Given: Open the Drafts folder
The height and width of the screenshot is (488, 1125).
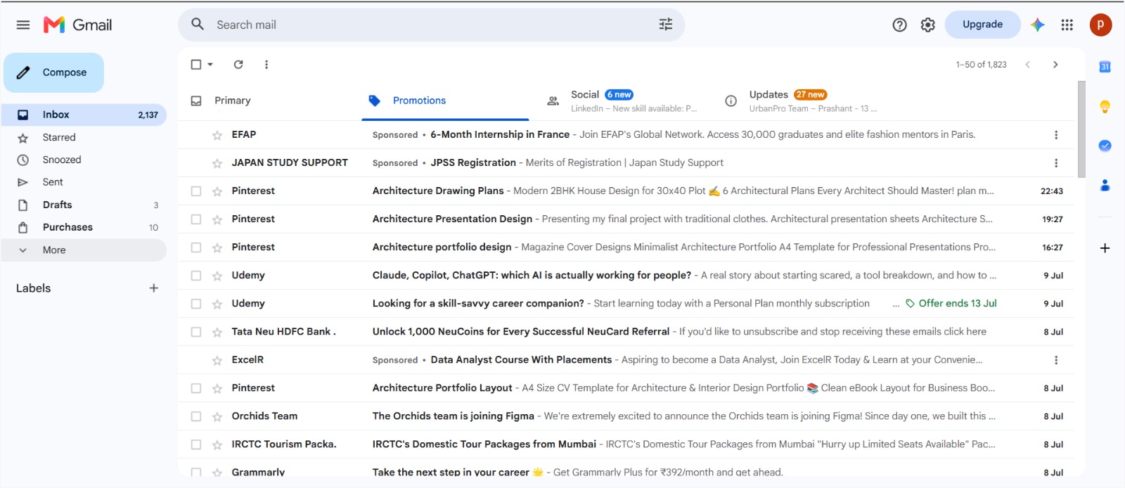Looking at the screenshot, I should click(84, 205).
